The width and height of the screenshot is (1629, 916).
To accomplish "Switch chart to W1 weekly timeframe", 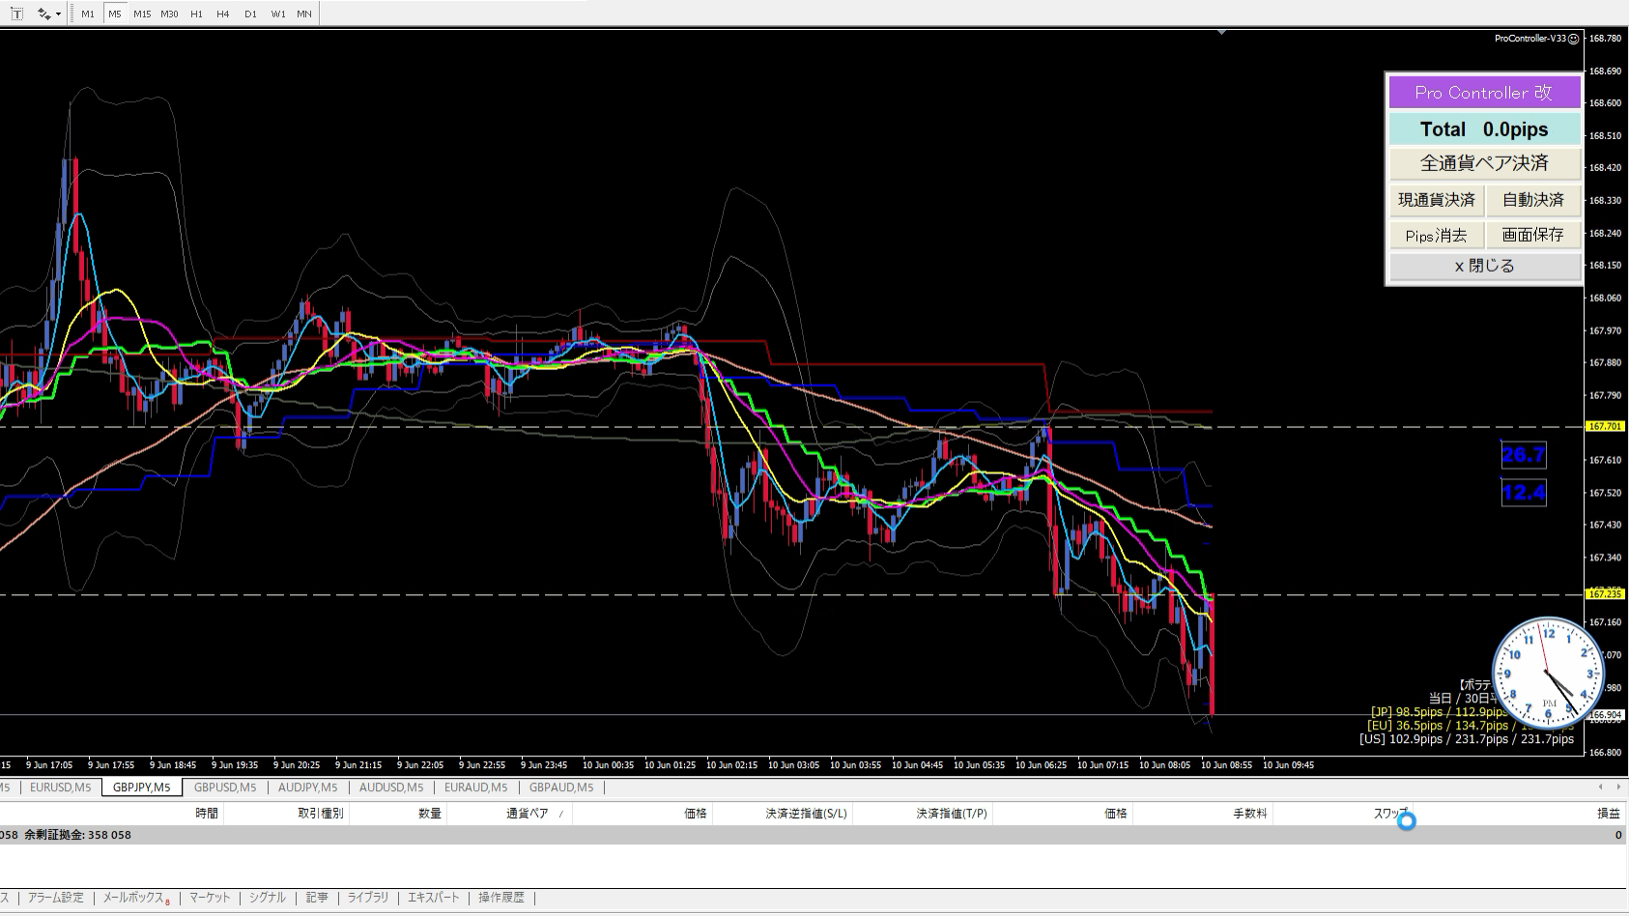I will pyautogui.click(x=278, y=14).
